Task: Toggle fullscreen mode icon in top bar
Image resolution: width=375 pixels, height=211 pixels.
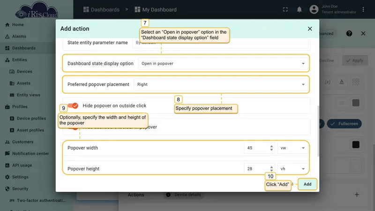Action: pos(285,9)
